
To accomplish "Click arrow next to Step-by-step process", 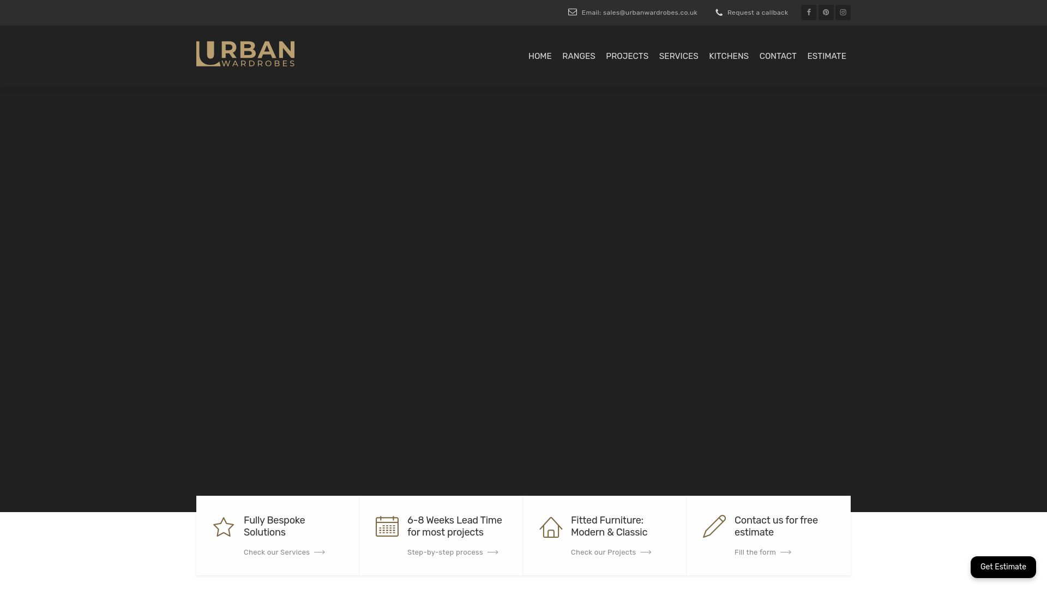I will pos(493,552).
